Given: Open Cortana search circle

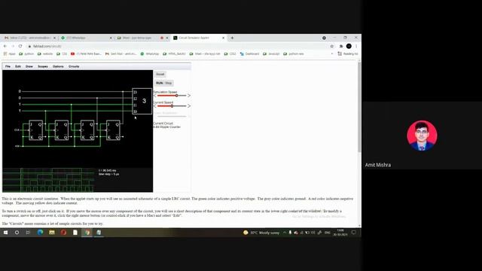Looking at the screenshot, I should [17, 233].
